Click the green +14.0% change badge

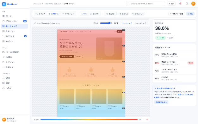coord(160,38)
